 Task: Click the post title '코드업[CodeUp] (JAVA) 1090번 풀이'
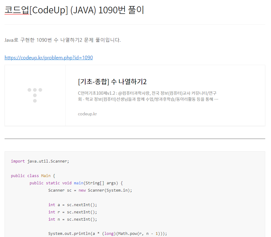(74, 10)
